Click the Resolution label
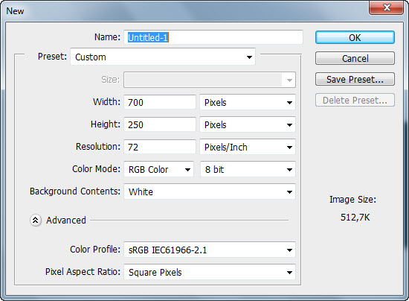Screen dimensions: 409x301 point(98,146)
